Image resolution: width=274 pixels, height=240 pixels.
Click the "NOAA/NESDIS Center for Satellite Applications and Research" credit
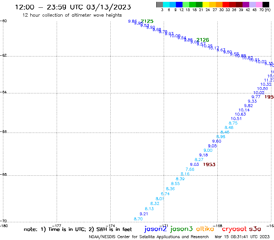click(149, 237)
